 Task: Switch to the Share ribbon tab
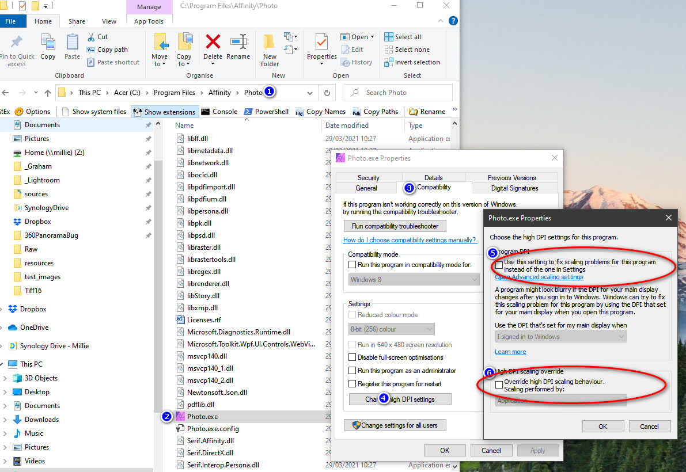coord(77,21)
